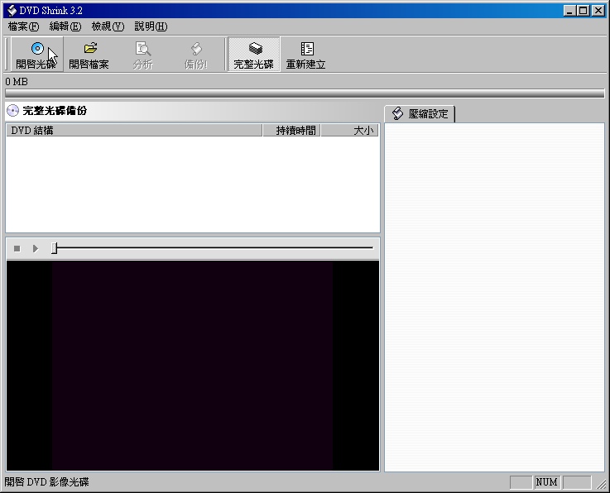Switch to the 壓縮設定 tab
This screenshot has height=493, width=610.
point(420,114)
